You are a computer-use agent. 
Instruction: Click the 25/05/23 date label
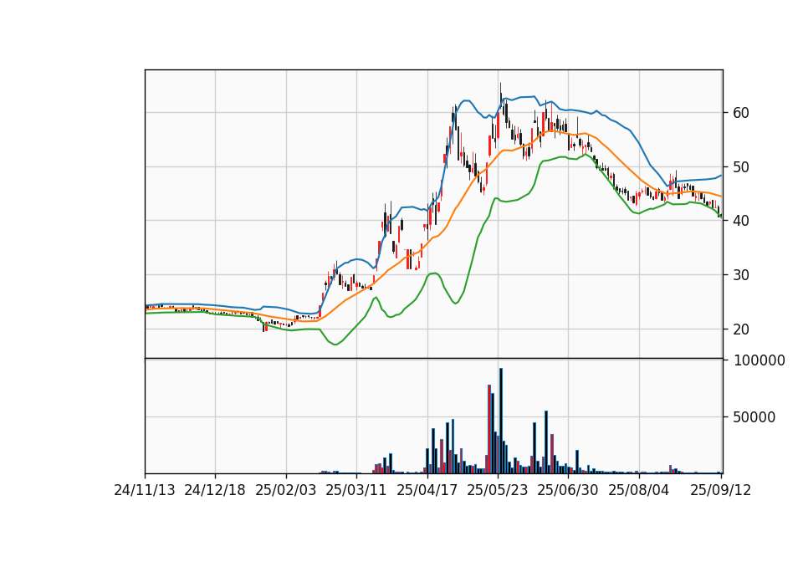click(x=497, y=490)
